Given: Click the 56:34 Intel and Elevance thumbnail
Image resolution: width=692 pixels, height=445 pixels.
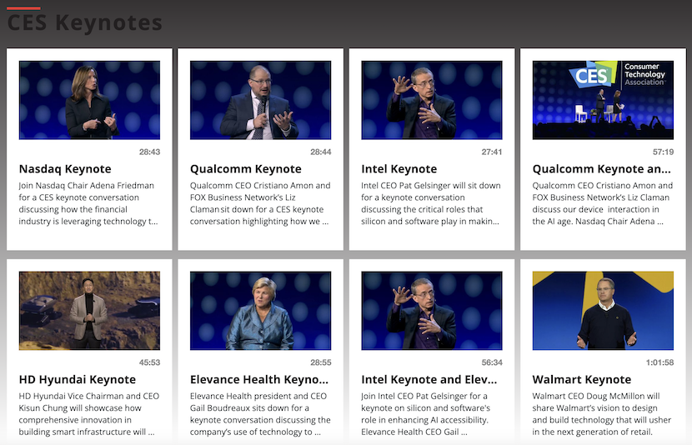Looking at the screenshot, I should 432,310.
